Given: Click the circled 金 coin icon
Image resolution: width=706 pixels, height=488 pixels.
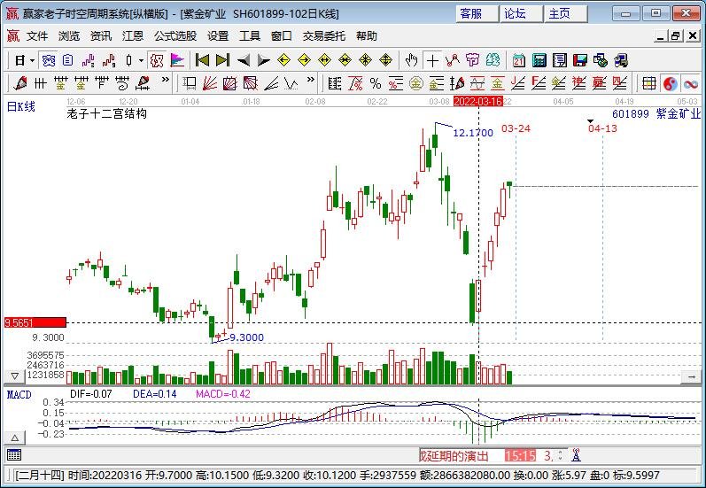Looking at the screenshot, I should coord(416,83).
